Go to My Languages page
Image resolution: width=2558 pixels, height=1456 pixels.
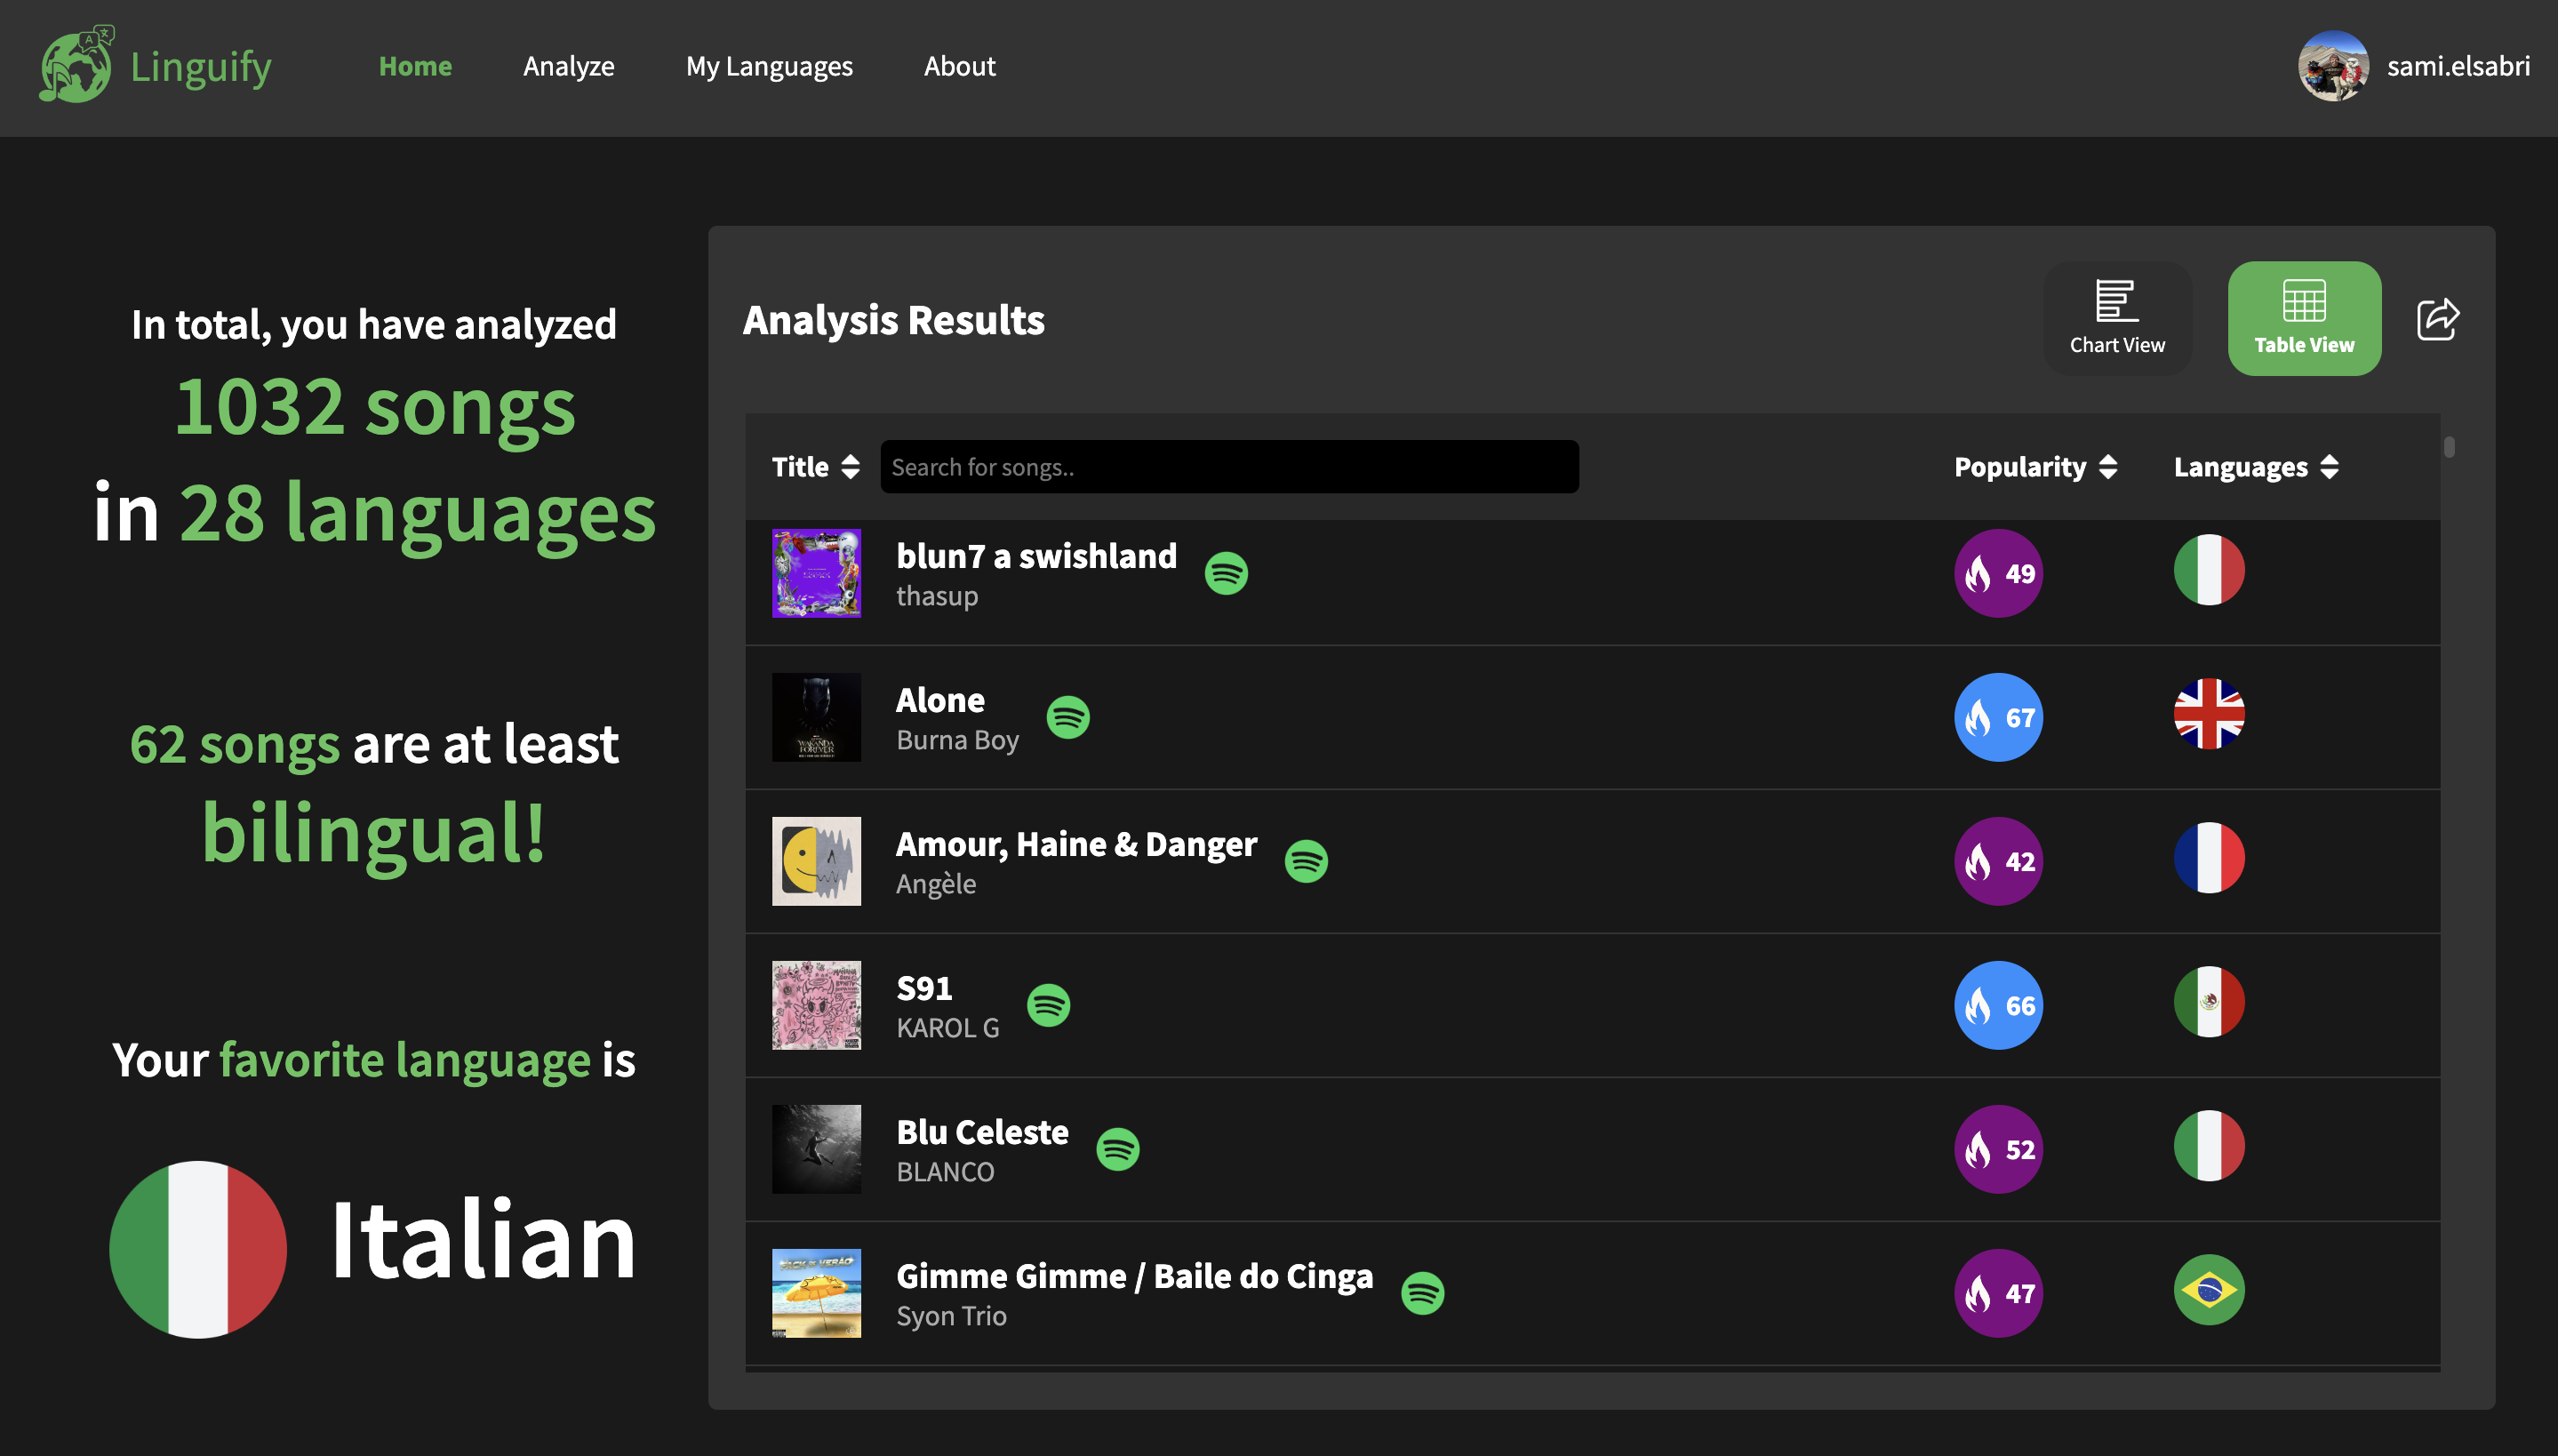[x=769, y=66]
